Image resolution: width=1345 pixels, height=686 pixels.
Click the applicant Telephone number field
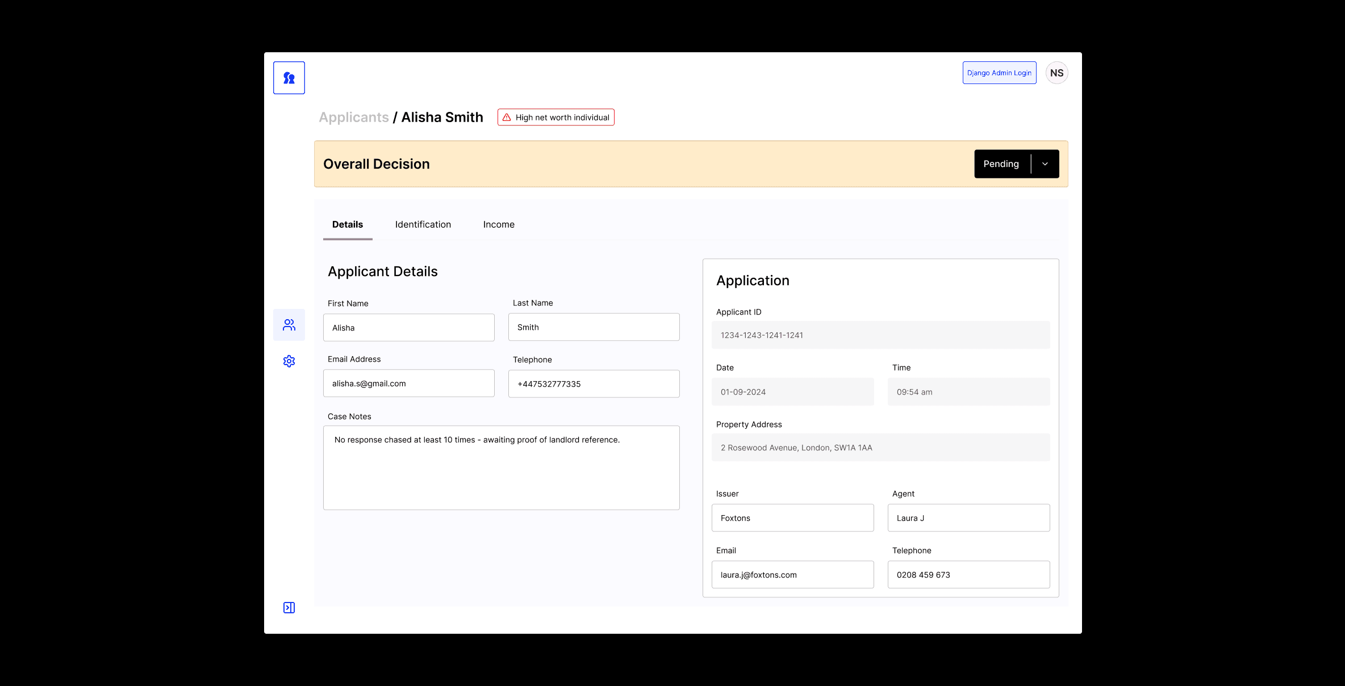(x=594, y=384)
